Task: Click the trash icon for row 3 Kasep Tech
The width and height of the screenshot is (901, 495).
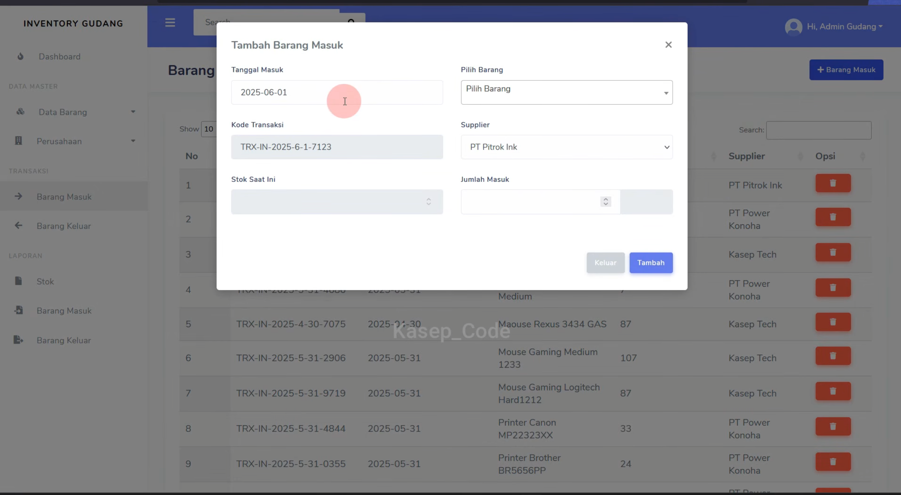Action: (x=833, y=252)
